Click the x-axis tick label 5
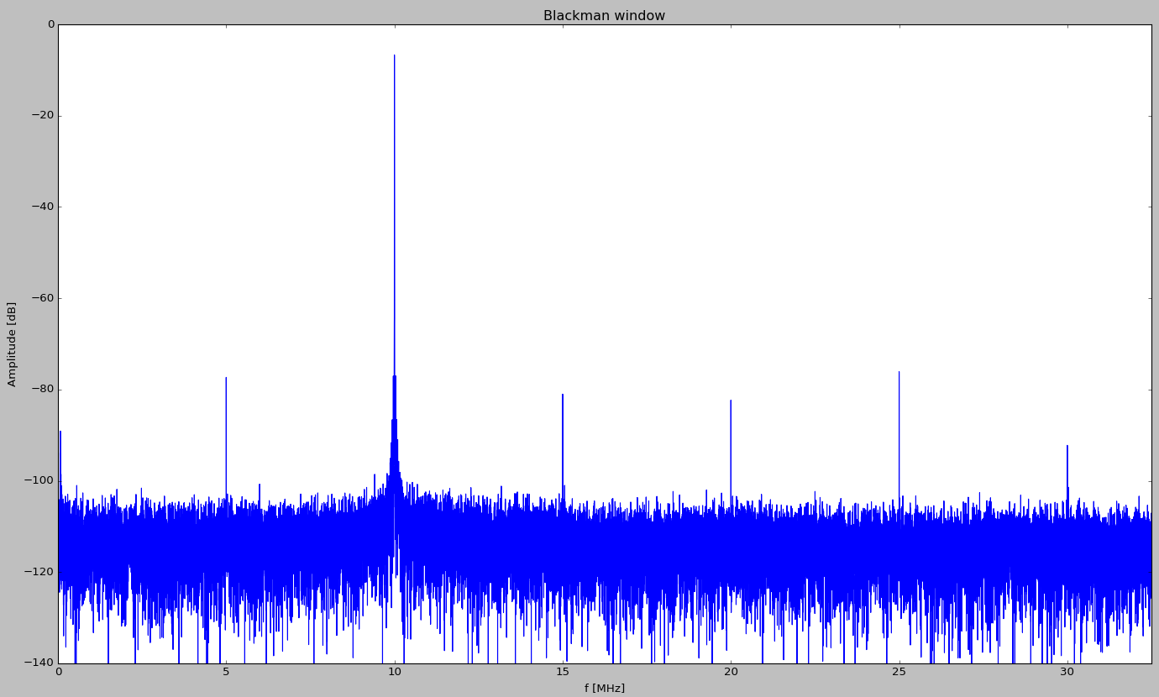Screen dimensions: 1159x697 point(226,672)
